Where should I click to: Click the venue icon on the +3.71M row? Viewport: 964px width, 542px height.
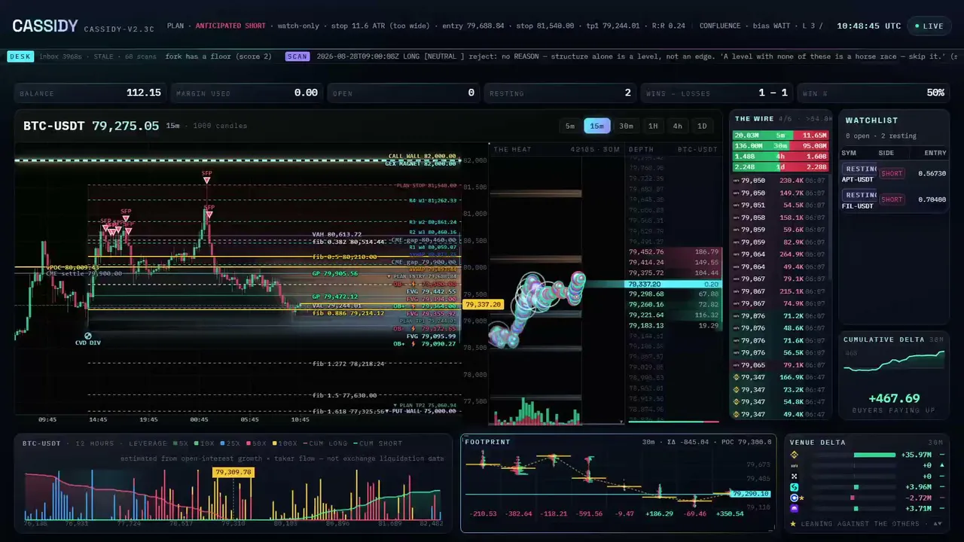click(794, 509)
